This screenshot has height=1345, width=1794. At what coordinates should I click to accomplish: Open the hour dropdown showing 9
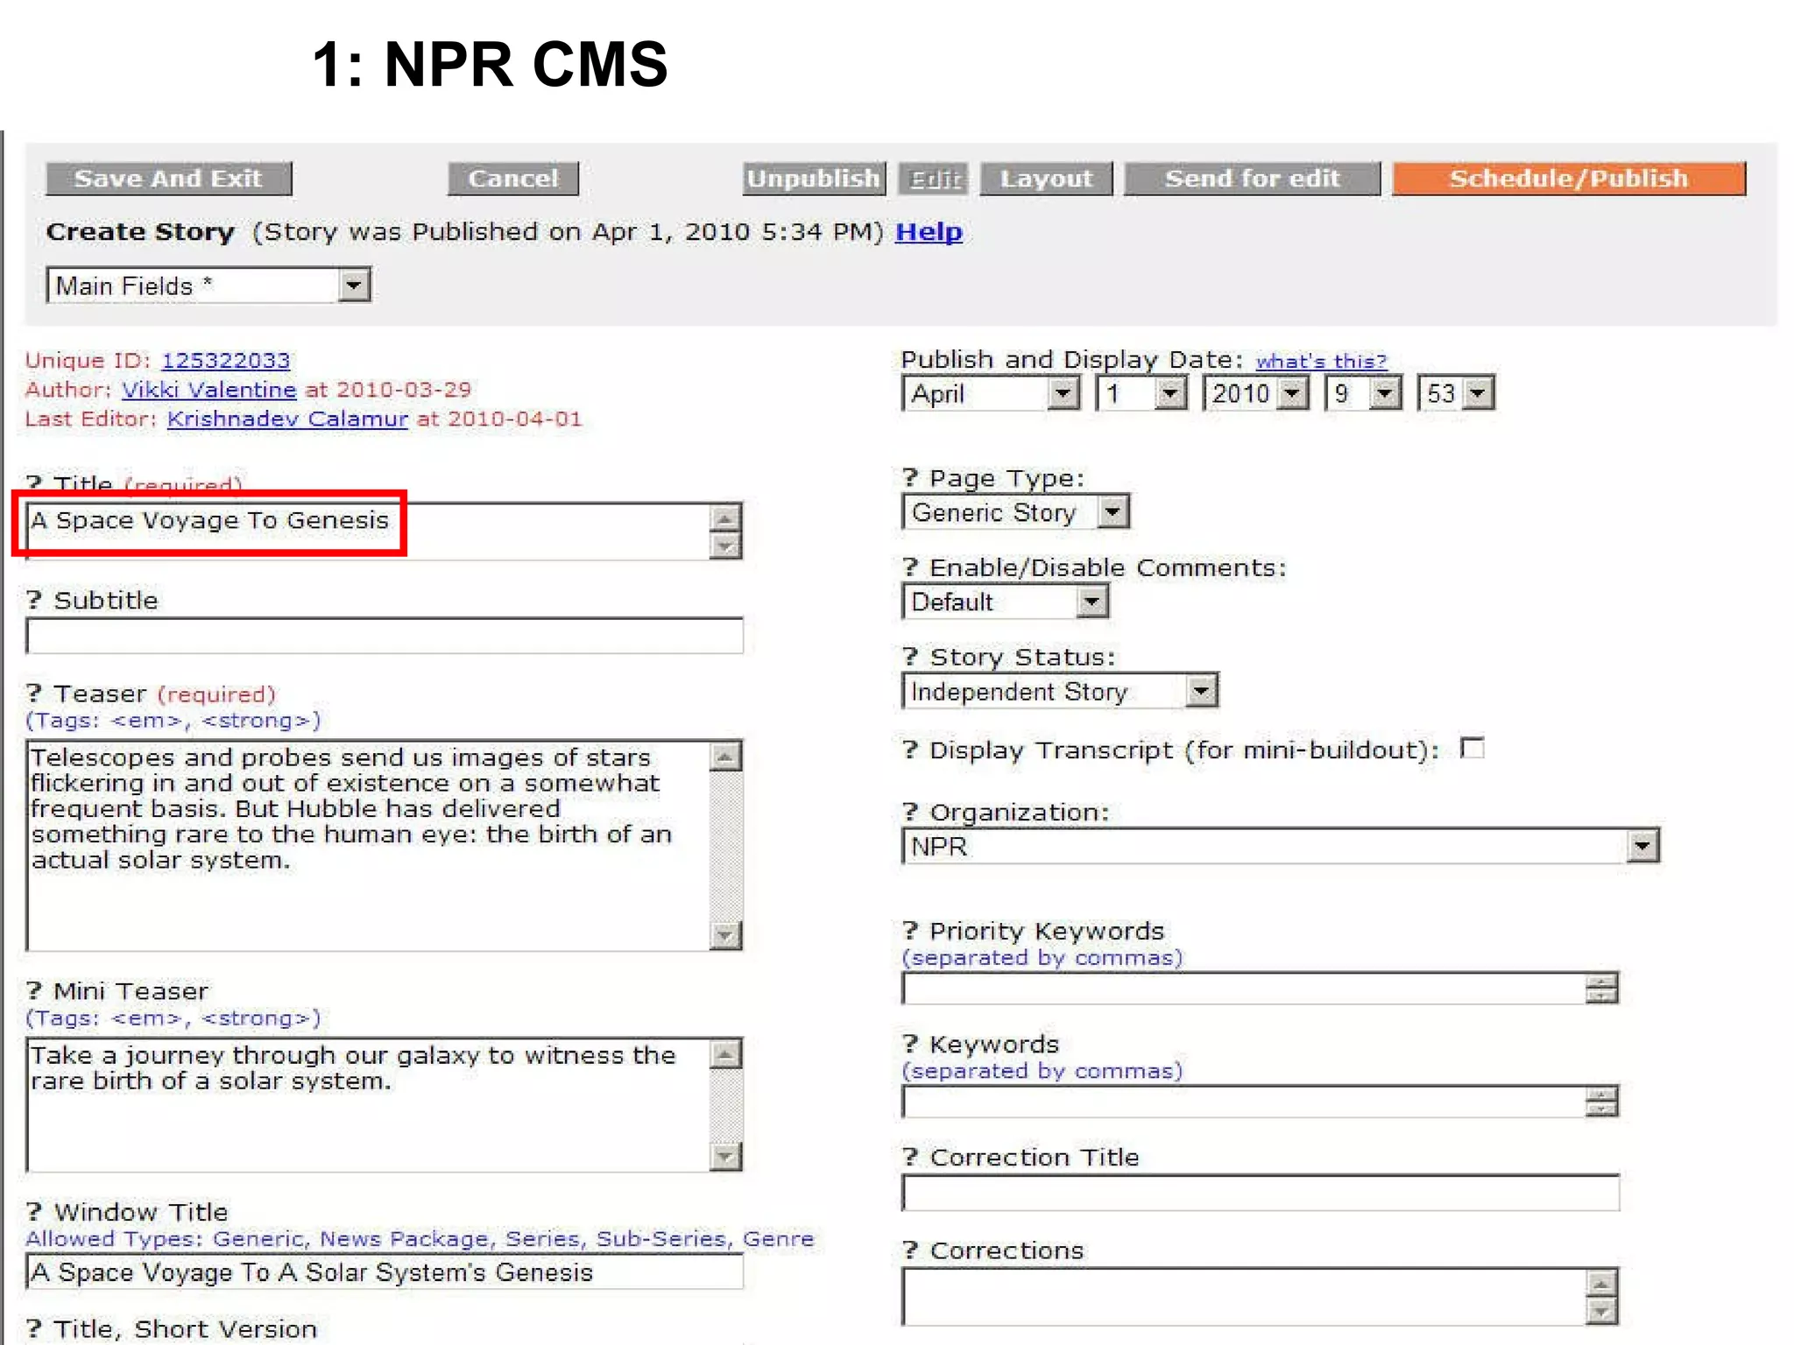1363,393
